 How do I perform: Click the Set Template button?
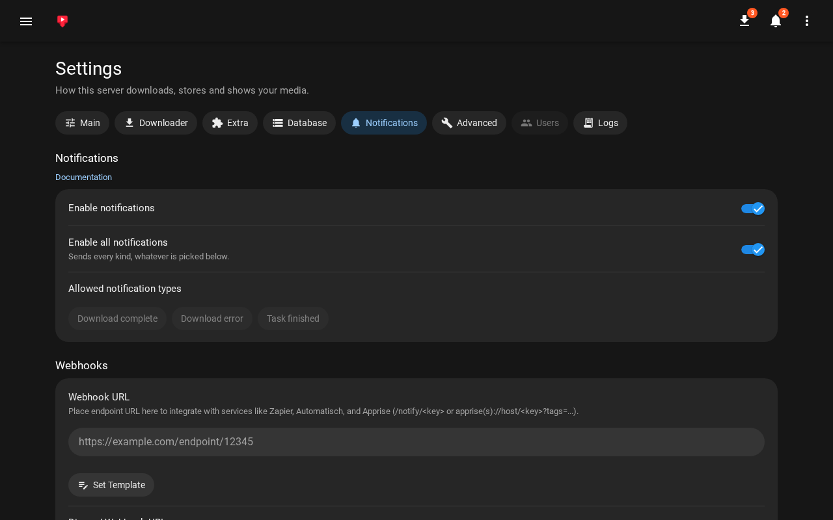click(111, 485)
